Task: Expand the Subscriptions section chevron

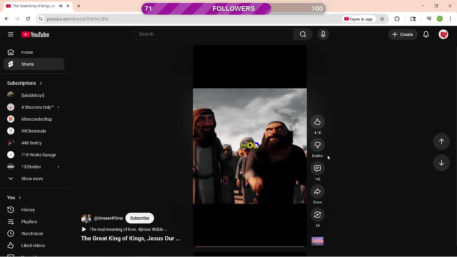Action: [41, 83]
